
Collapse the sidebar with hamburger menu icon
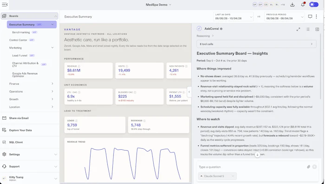tap(5, 5)
